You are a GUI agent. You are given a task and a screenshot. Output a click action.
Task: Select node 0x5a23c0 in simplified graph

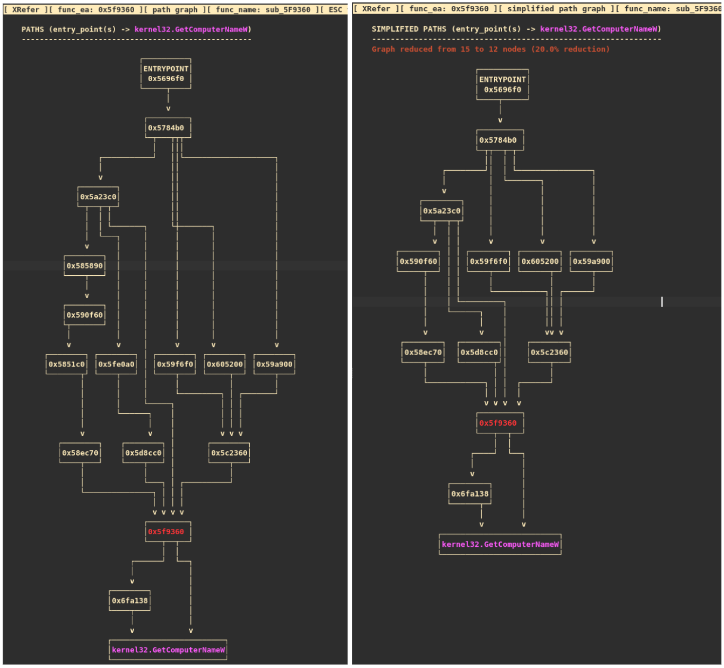click(442, 211)
